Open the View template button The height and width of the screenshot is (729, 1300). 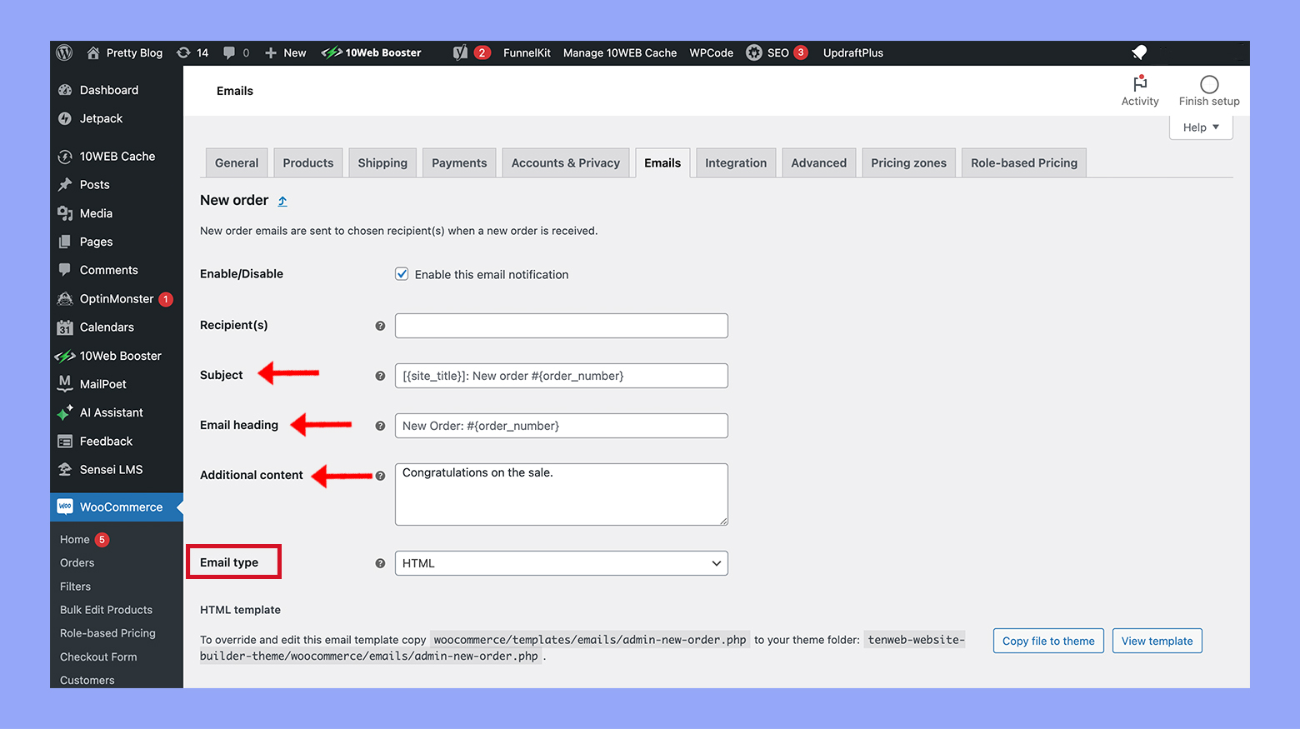pos(1157,641)
